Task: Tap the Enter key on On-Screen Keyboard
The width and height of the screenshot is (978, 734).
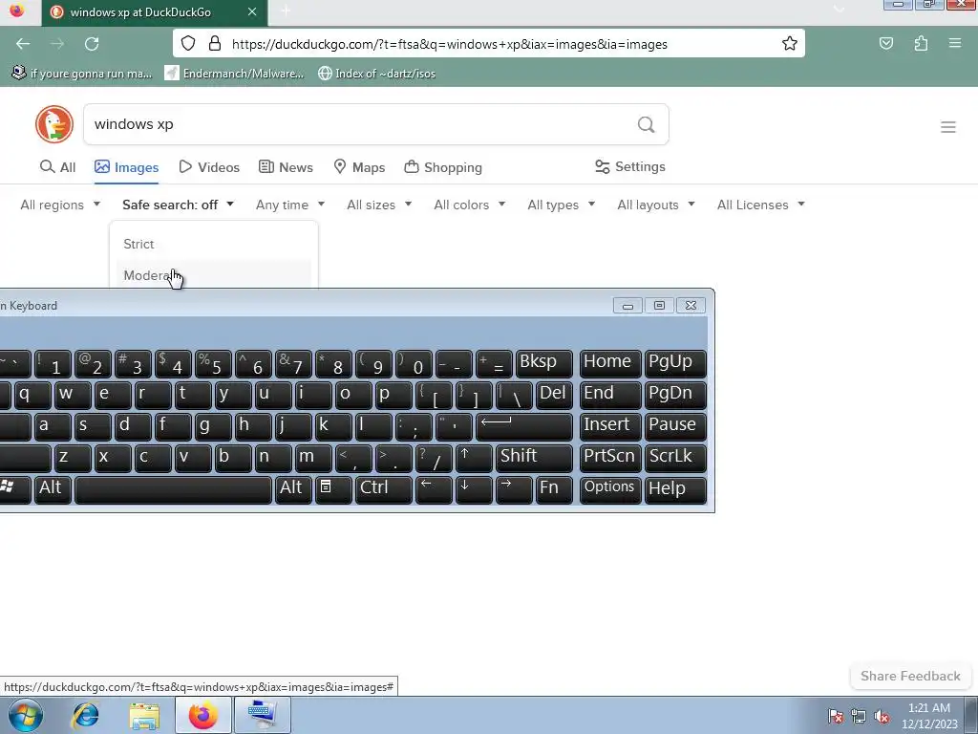Action: pos(524,426)
